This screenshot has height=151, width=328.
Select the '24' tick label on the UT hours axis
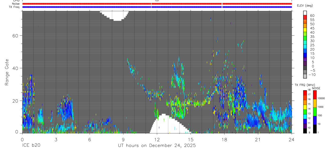click(x=292, y=140)
